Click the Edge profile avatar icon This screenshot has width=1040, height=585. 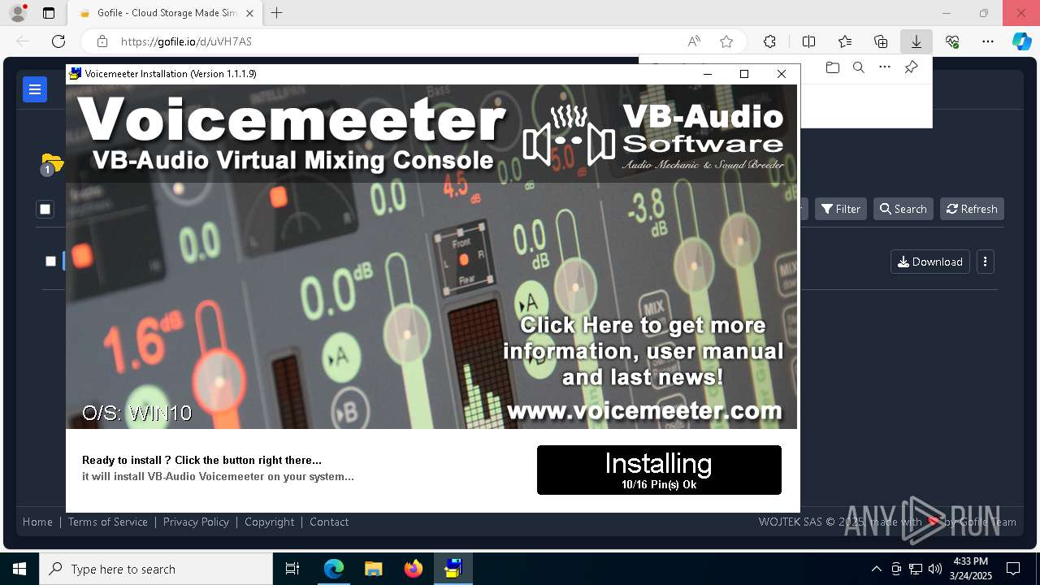[18, 13]
